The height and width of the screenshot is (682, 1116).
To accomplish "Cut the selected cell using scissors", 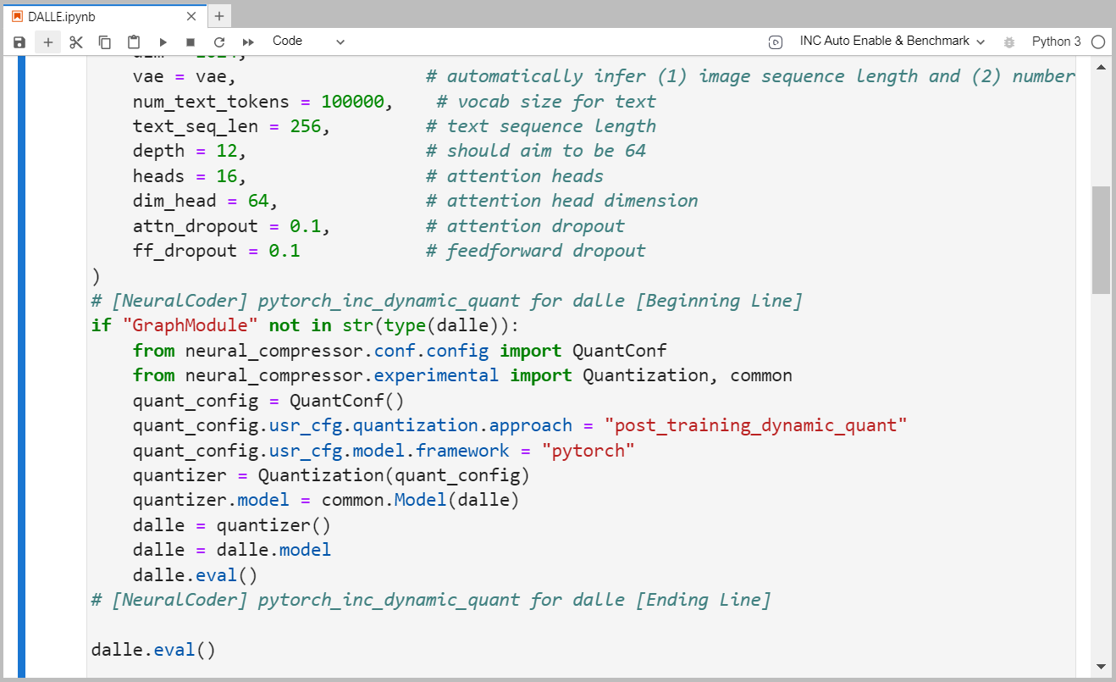I will (76, 42).
